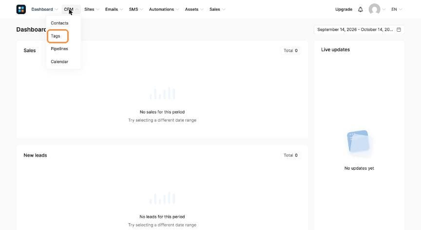Open the Automations menu
Screen dimensions: 421x230
(x=164, y=9)
